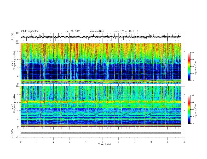
Task: Click the "VLF Spectra" title text
Action: pos(30,31)
